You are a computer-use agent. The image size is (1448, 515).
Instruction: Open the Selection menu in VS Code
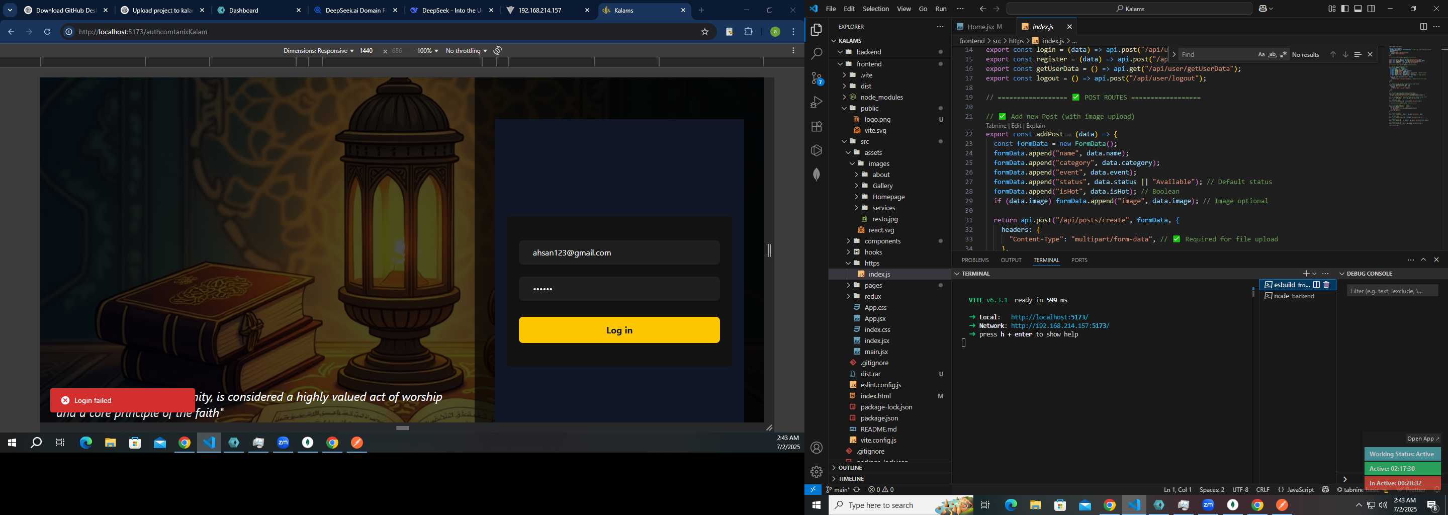pos(875,9)
